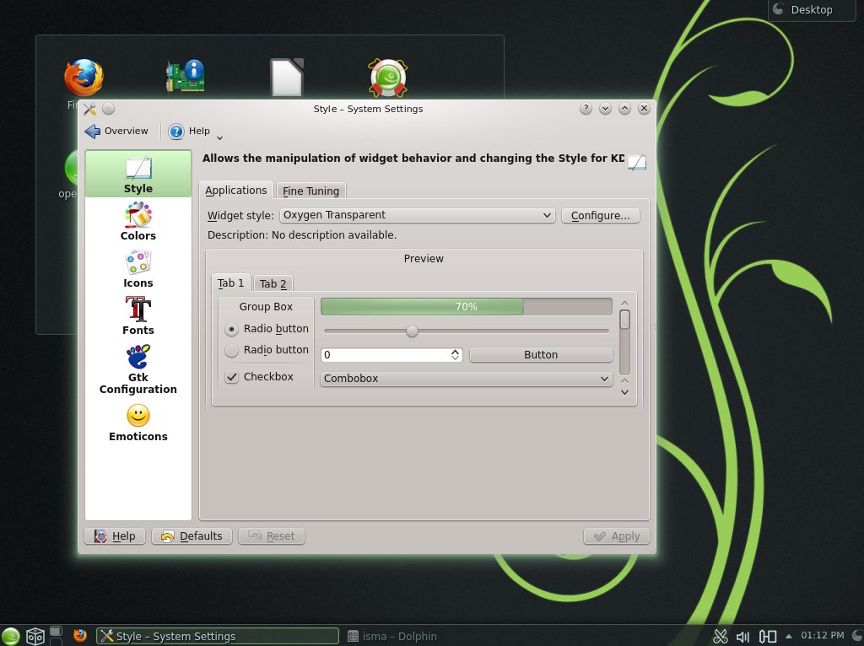Click the on-all-desktops titlebar pin button
Image resolution: width=864 pixels, height=646 pixels.
(109, 109)
